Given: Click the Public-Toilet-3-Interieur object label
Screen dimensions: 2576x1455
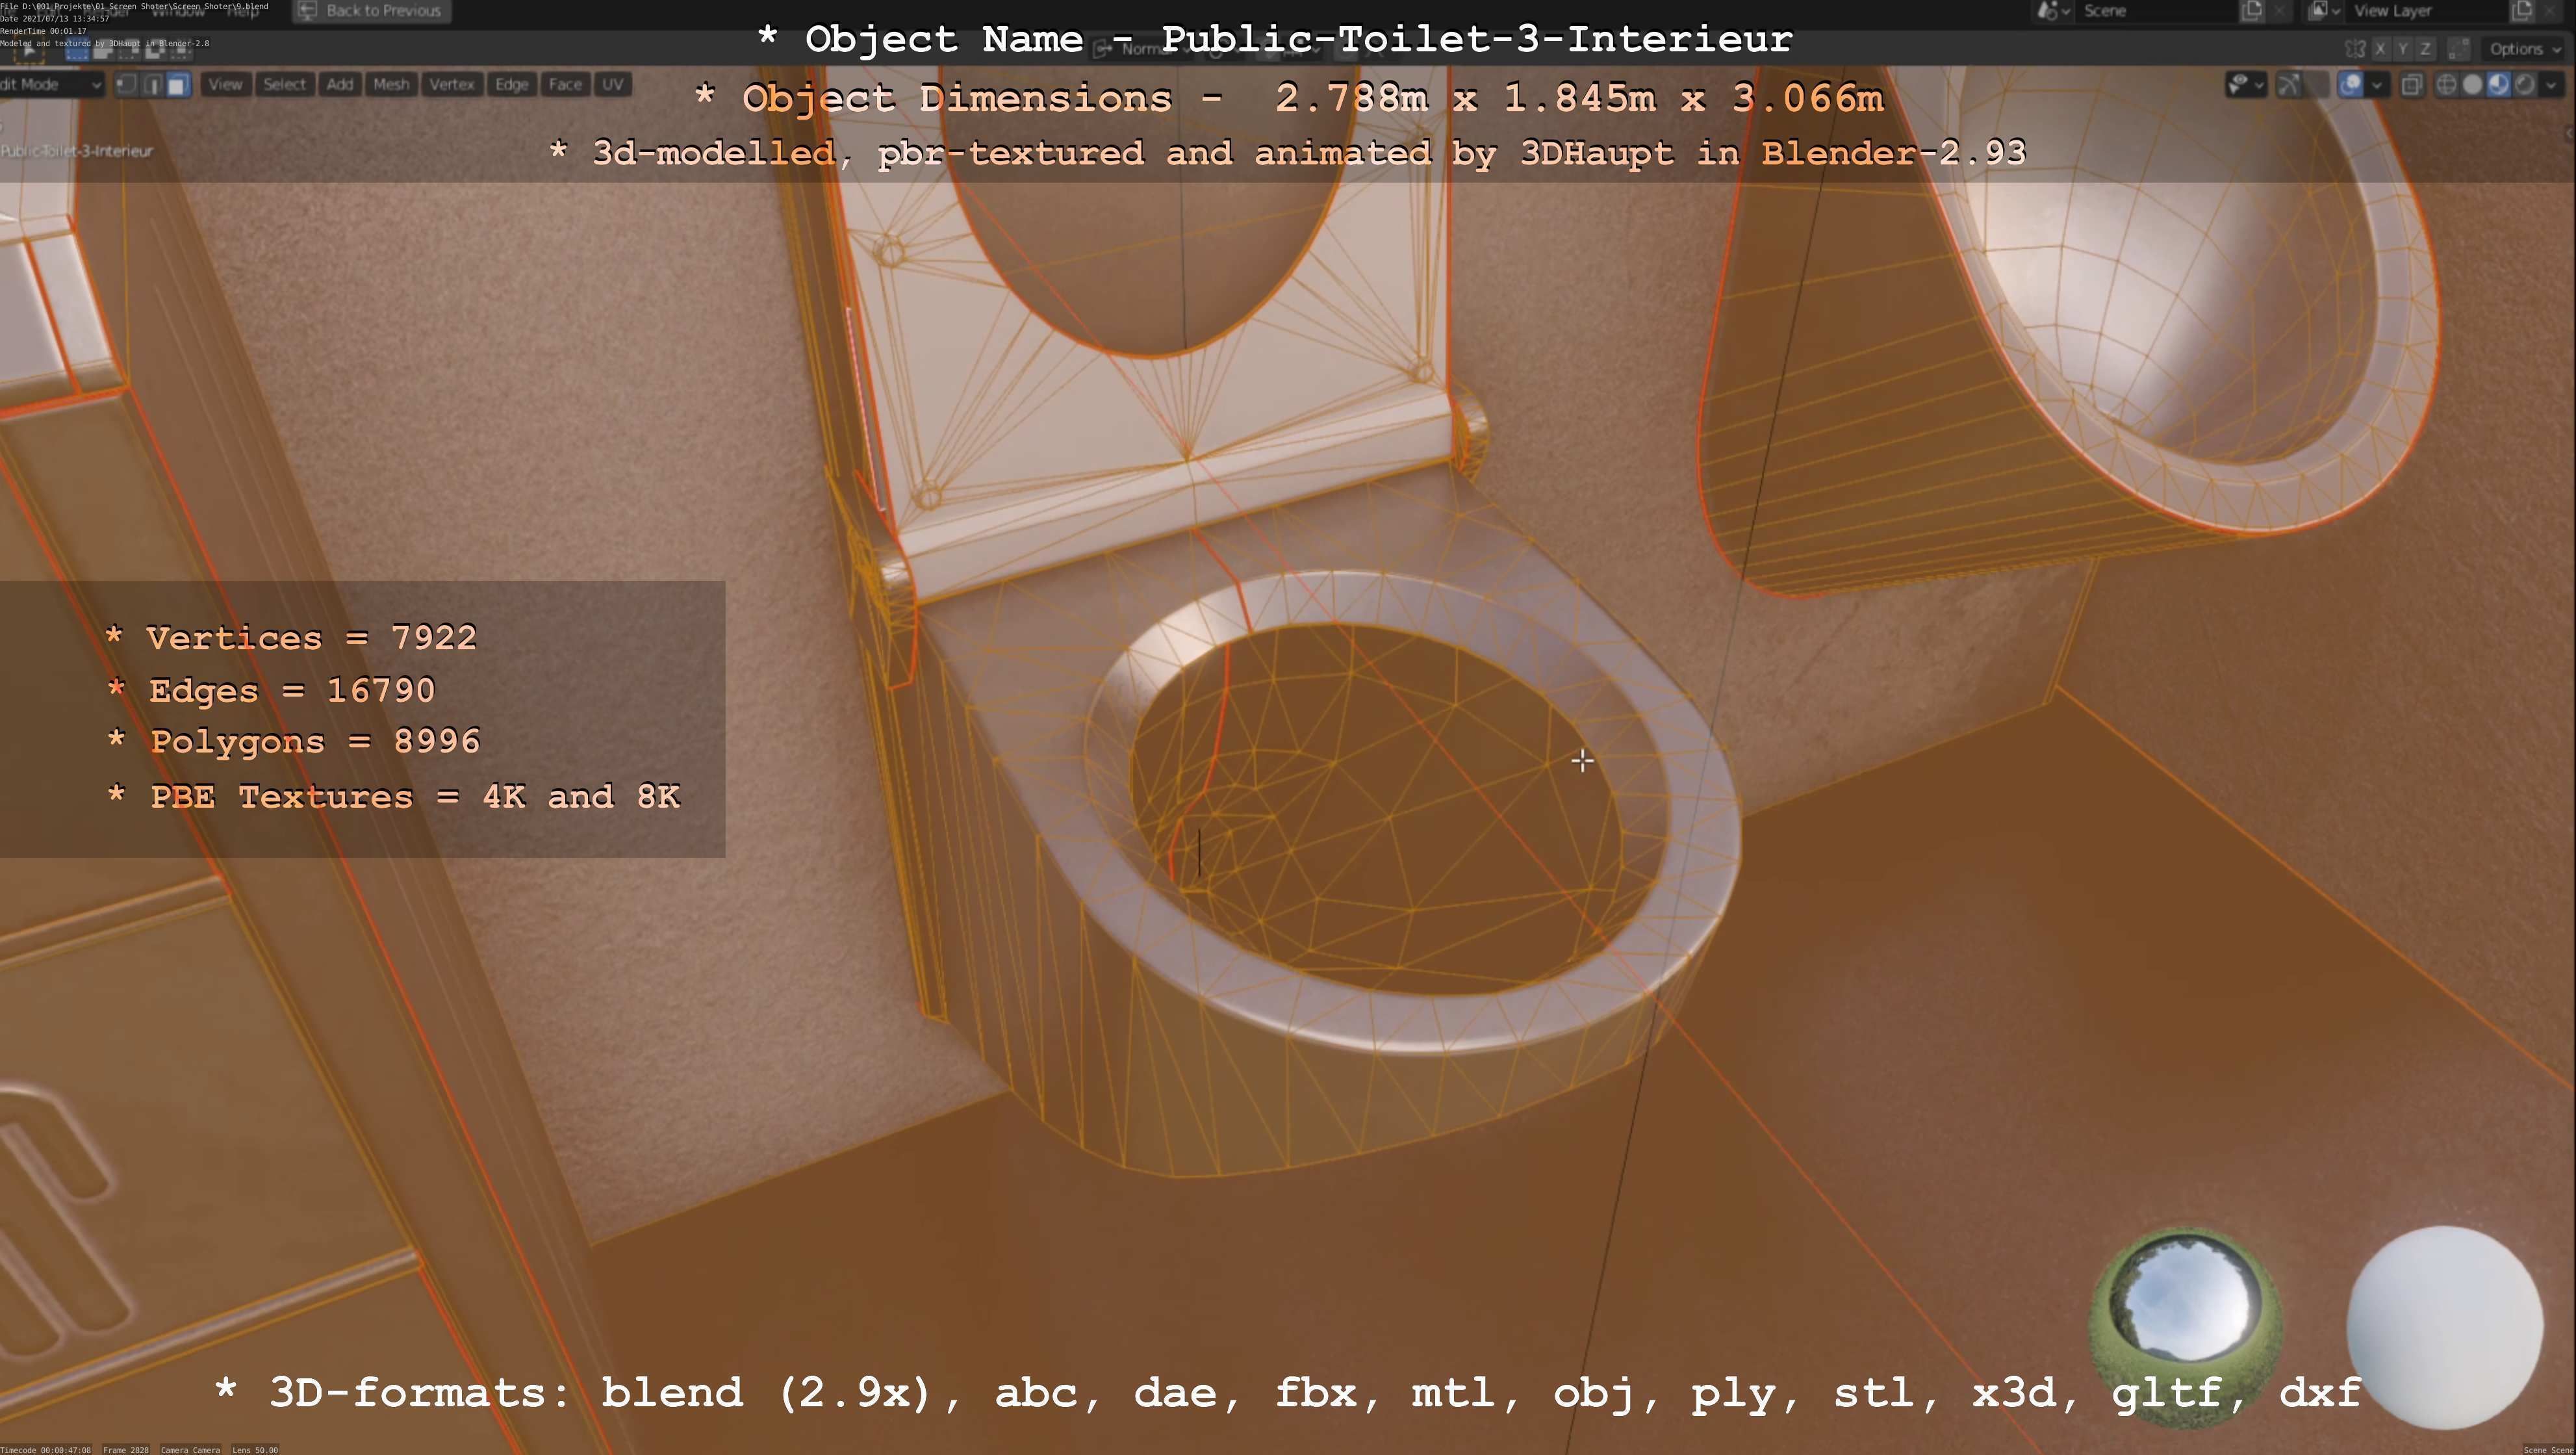Looking at the screenshot, I should coord(77,151).
